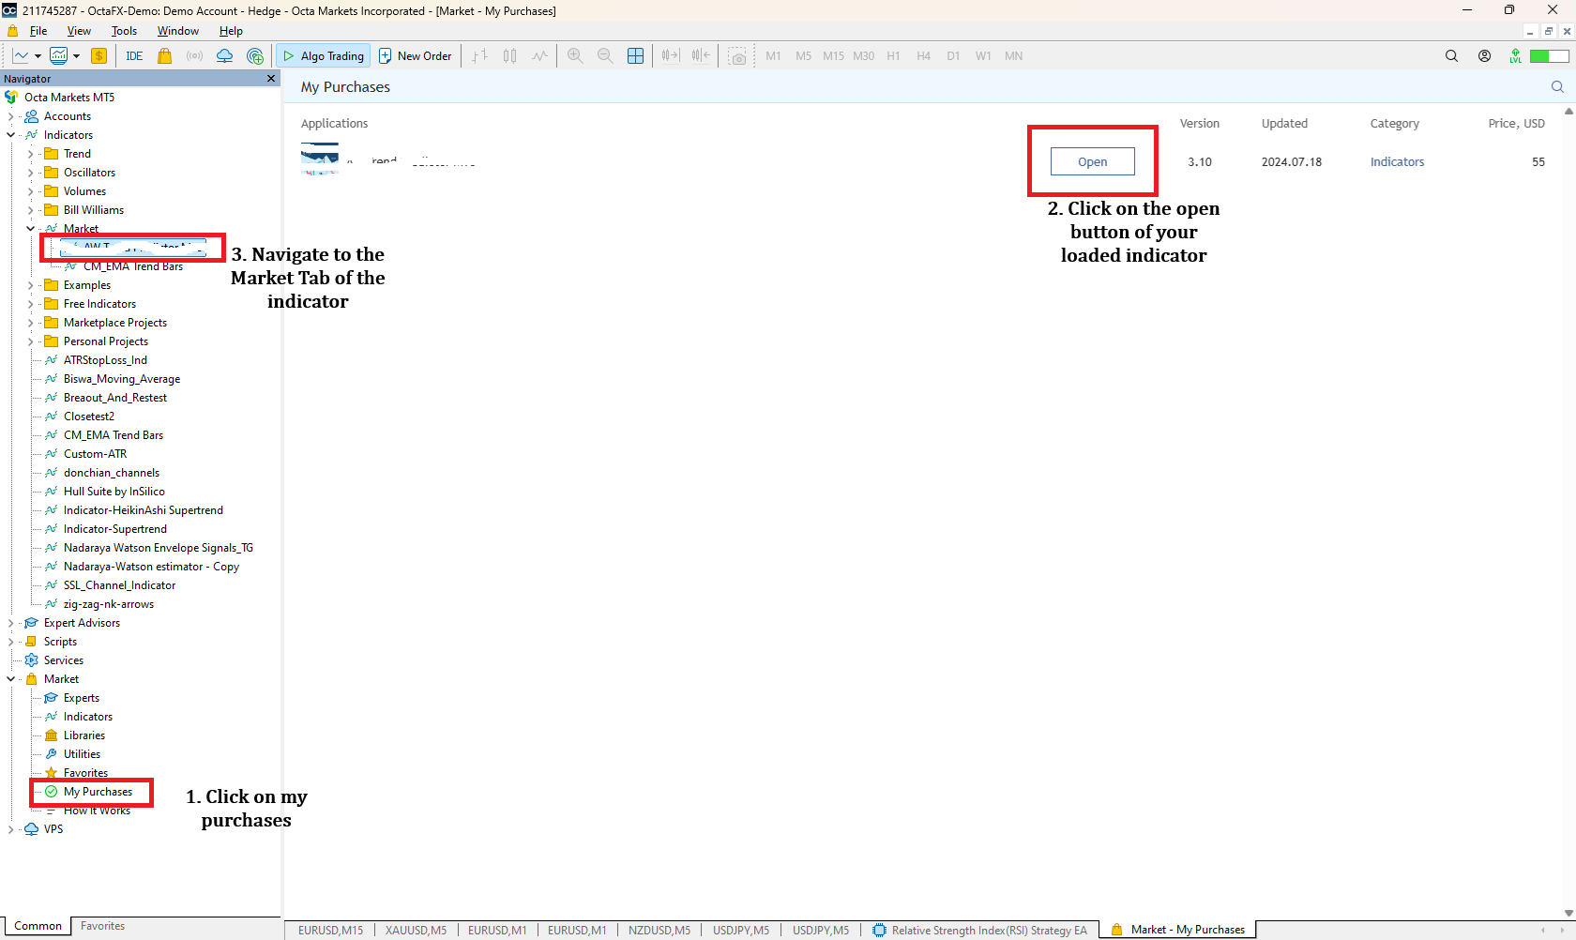
Task: Open the profiles dropdown arrow
Action: click(76, 56)
